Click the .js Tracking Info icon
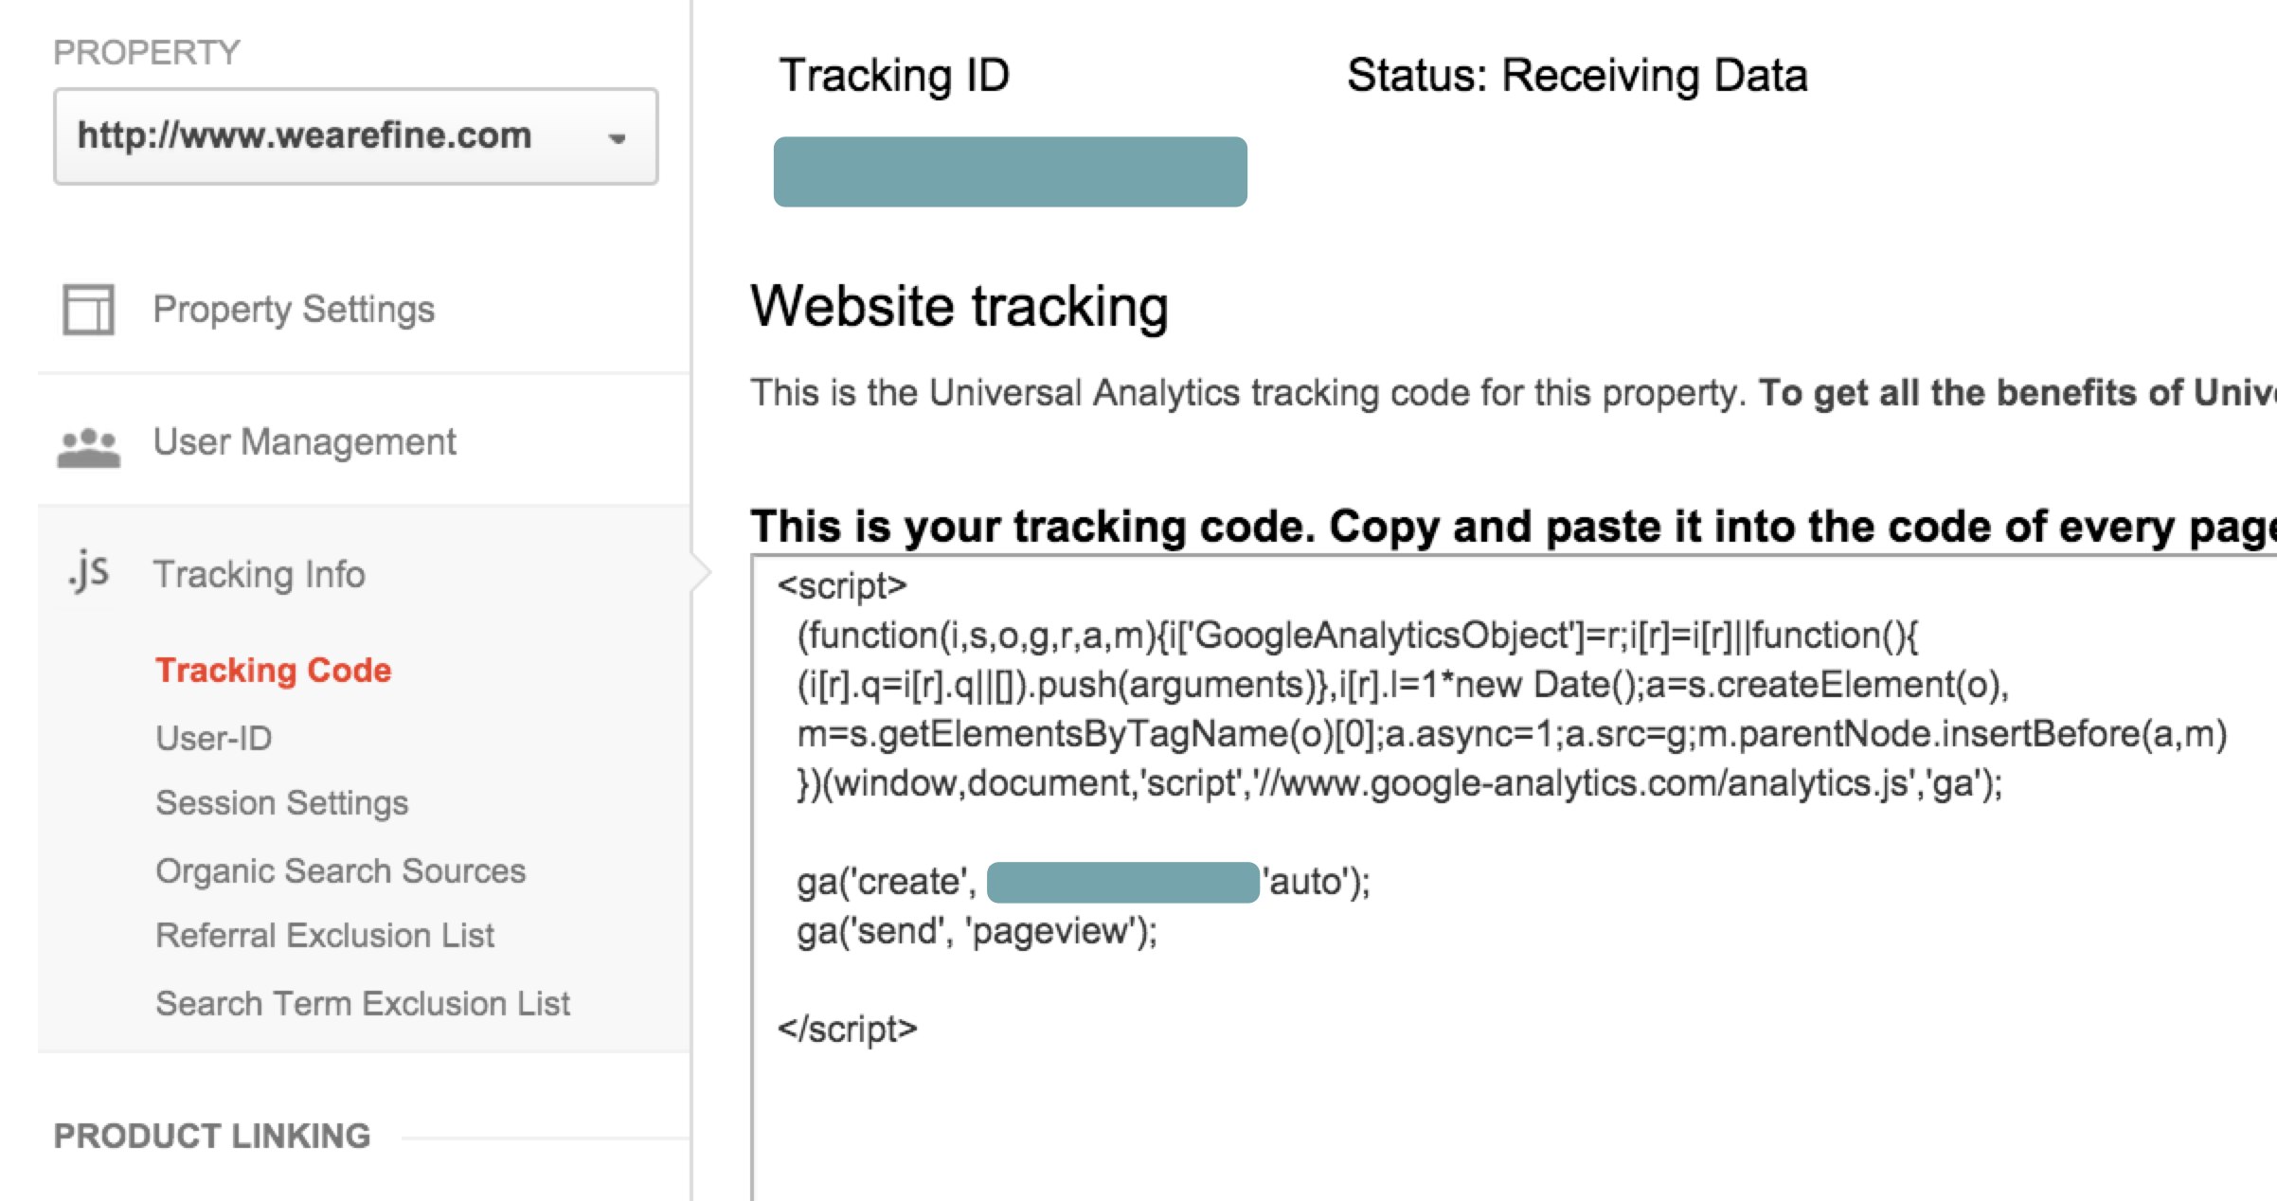Image resolution: width=2277 pixels, height=1201 pixels. tap(88, 571)
